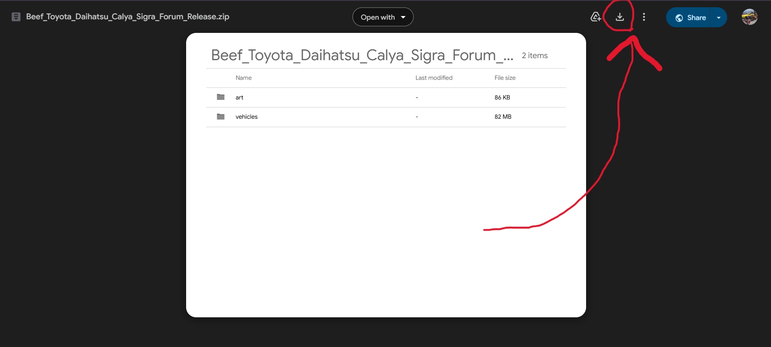771x347 pixels.
Task: Click the archive title heading in preview
Action: click(362, 55)
